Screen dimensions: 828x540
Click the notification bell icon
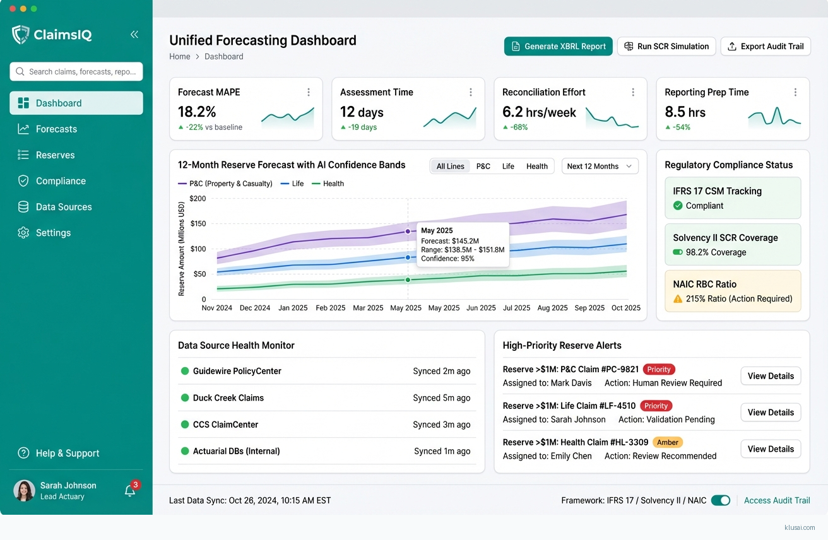(x=130, y=491)
